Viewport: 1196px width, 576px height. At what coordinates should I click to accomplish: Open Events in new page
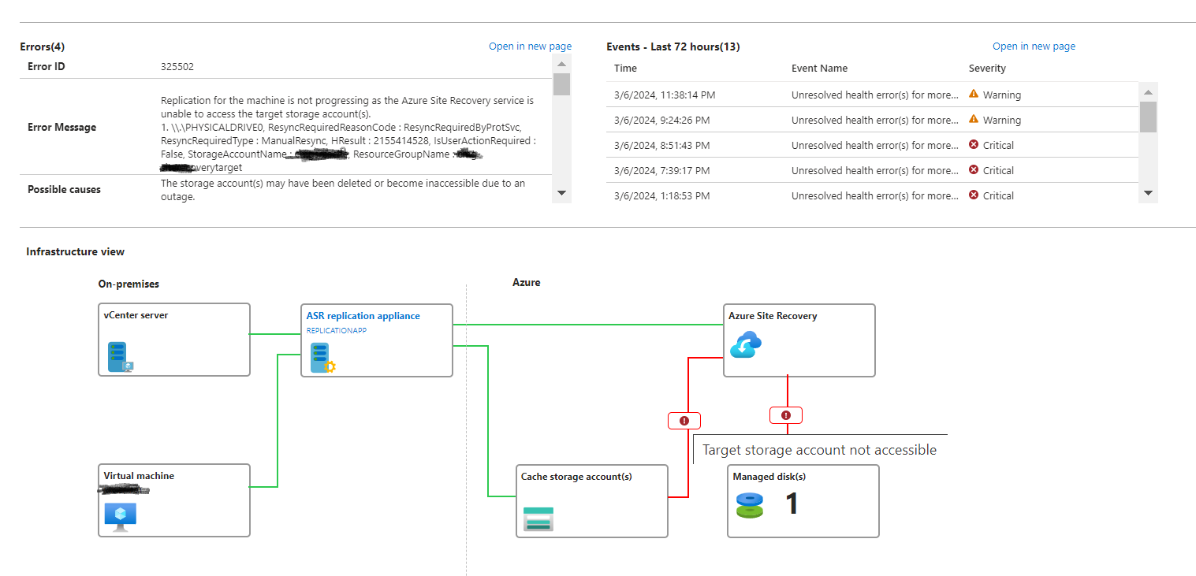(x=1034, y=46)
